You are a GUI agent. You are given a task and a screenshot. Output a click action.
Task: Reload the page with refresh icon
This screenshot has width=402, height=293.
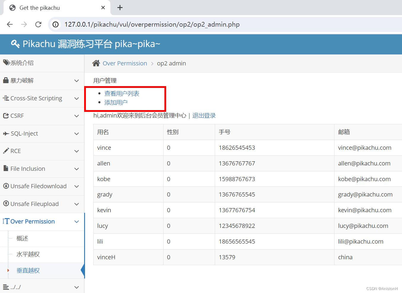click(x=38, y=24)
